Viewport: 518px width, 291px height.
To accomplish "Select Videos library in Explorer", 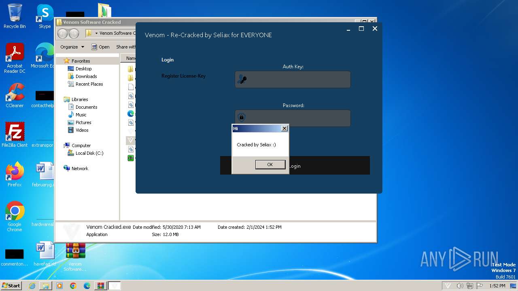I will pos(82,130).
